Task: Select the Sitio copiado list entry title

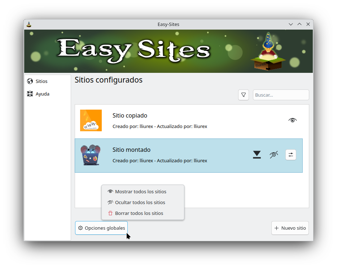Action: tap(130, 116)
